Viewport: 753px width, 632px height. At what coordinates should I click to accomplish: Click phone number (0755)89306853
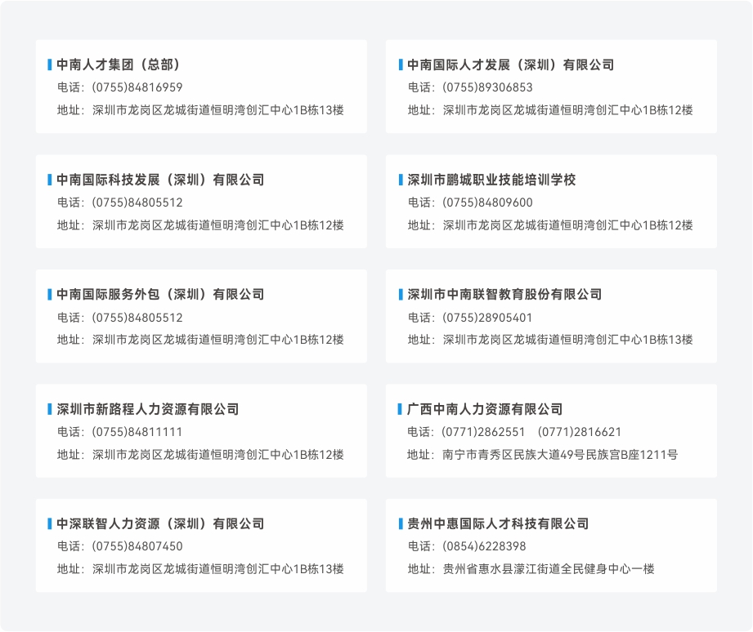[487, 87]
